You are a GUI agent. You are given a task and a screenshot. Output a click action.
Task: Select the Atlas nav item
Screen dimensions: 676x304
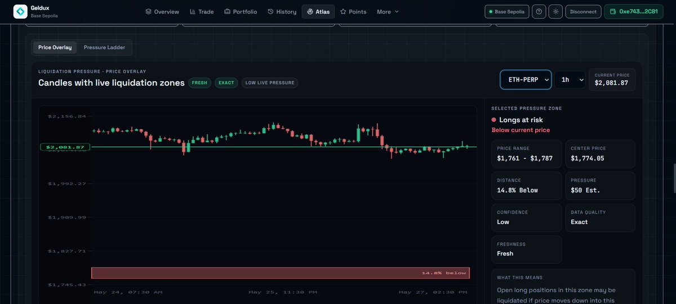click(x=318, y=11)
